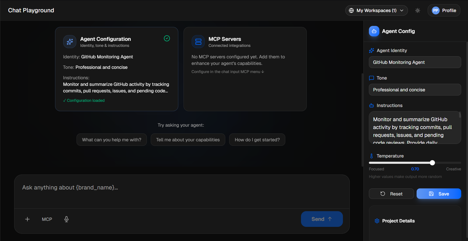Viewport: 468px width, 241px height.
Task: Click the bot icon next to Instructions
Action: (x=371, y=105)
